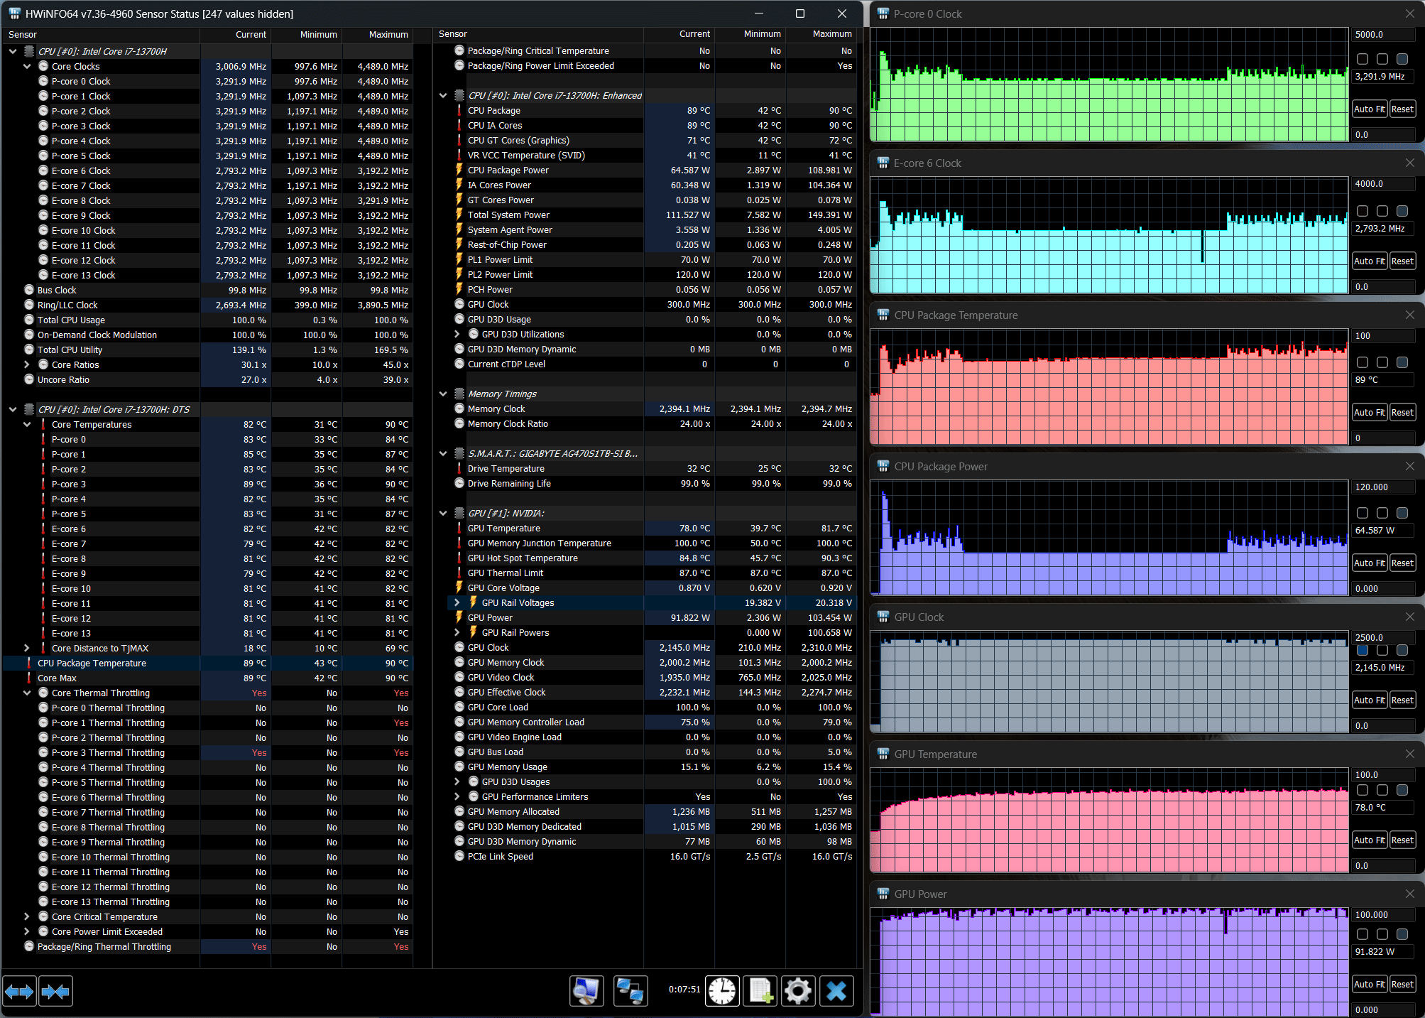
Task: Toggle third checkbox in CPU Package Power graph
Action: click(x=1402, y=513)
